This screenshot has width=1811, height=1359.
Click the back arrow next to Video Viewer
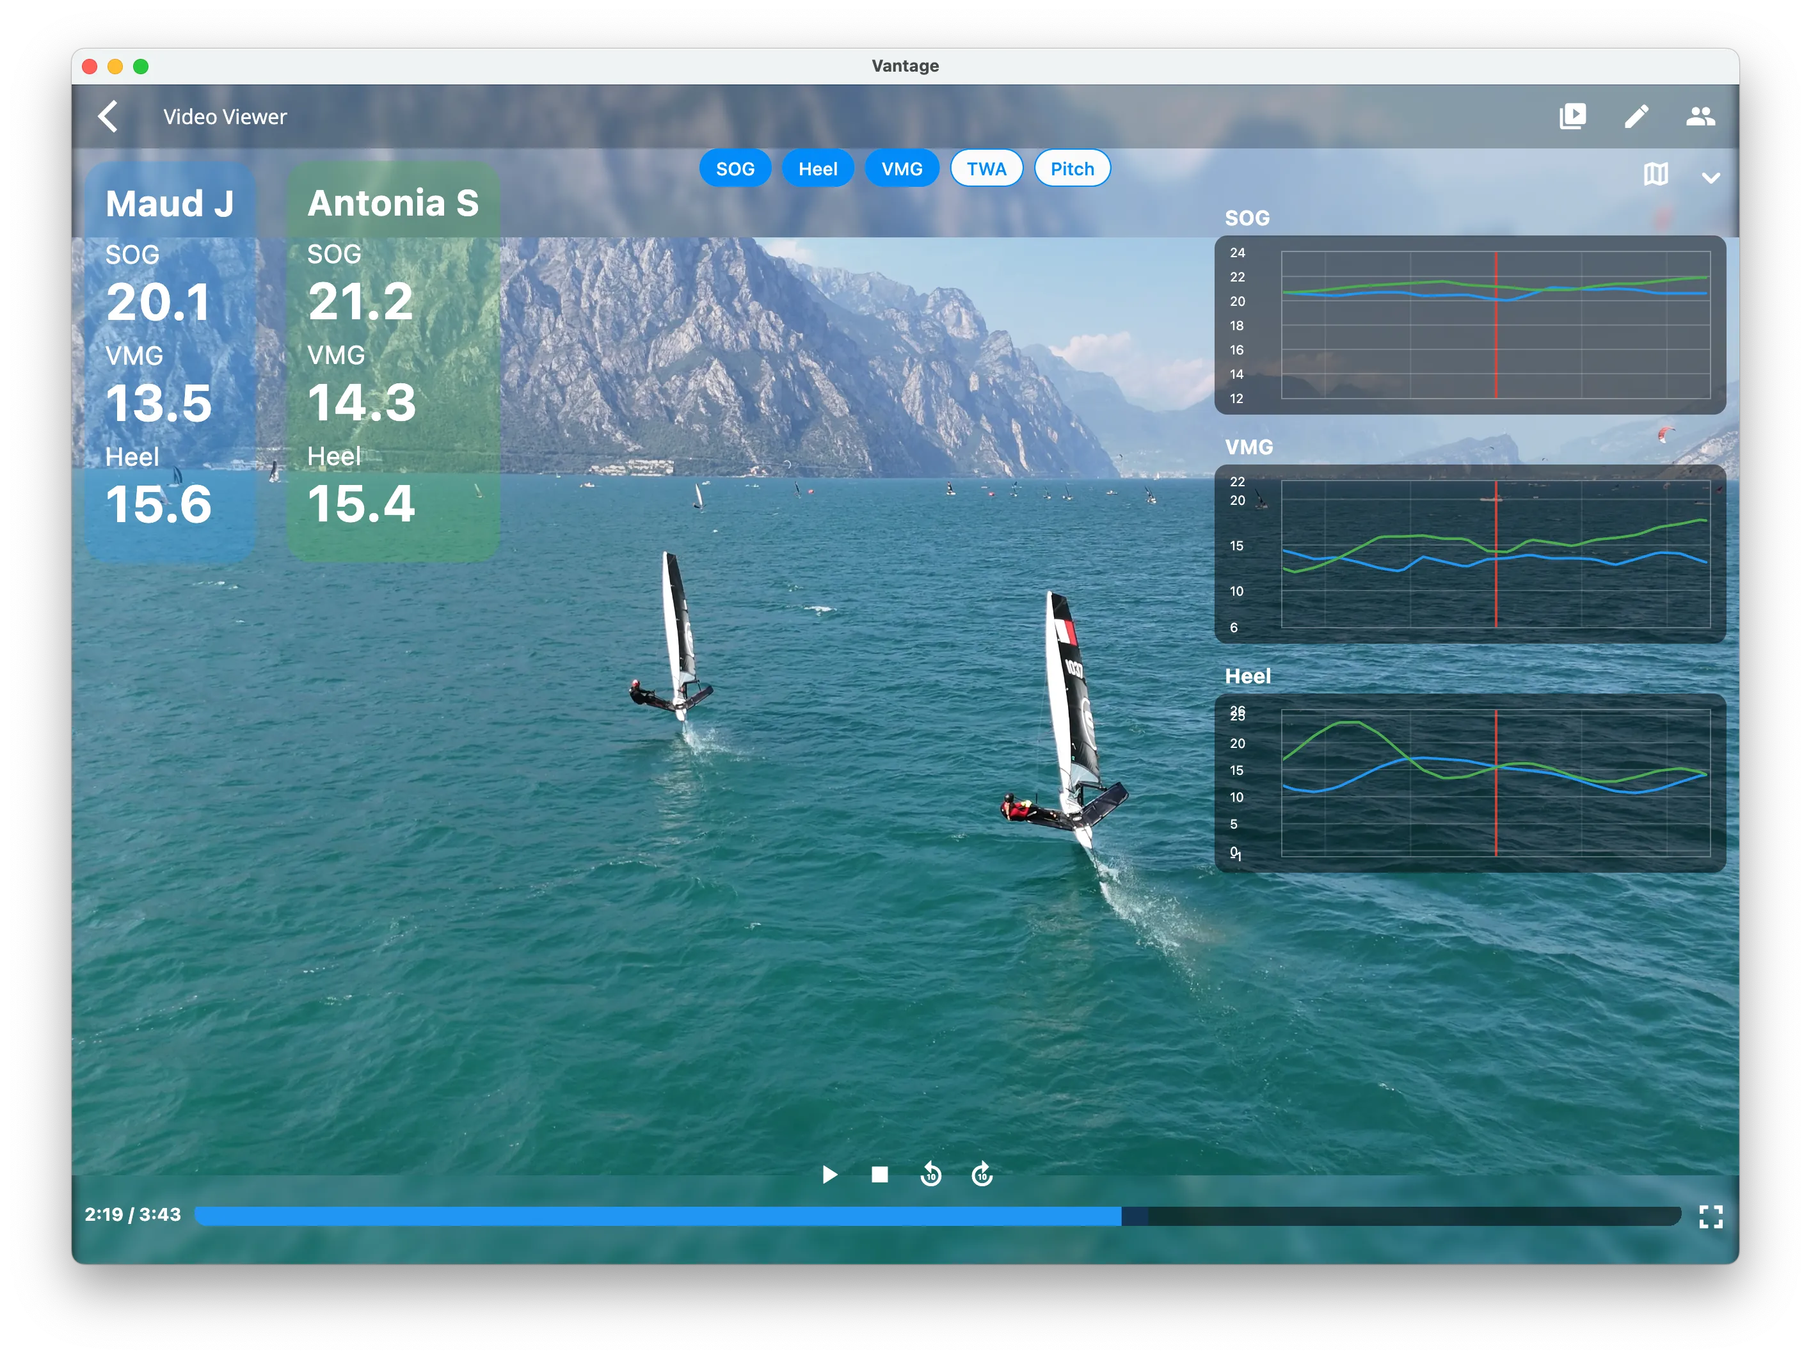109,116
